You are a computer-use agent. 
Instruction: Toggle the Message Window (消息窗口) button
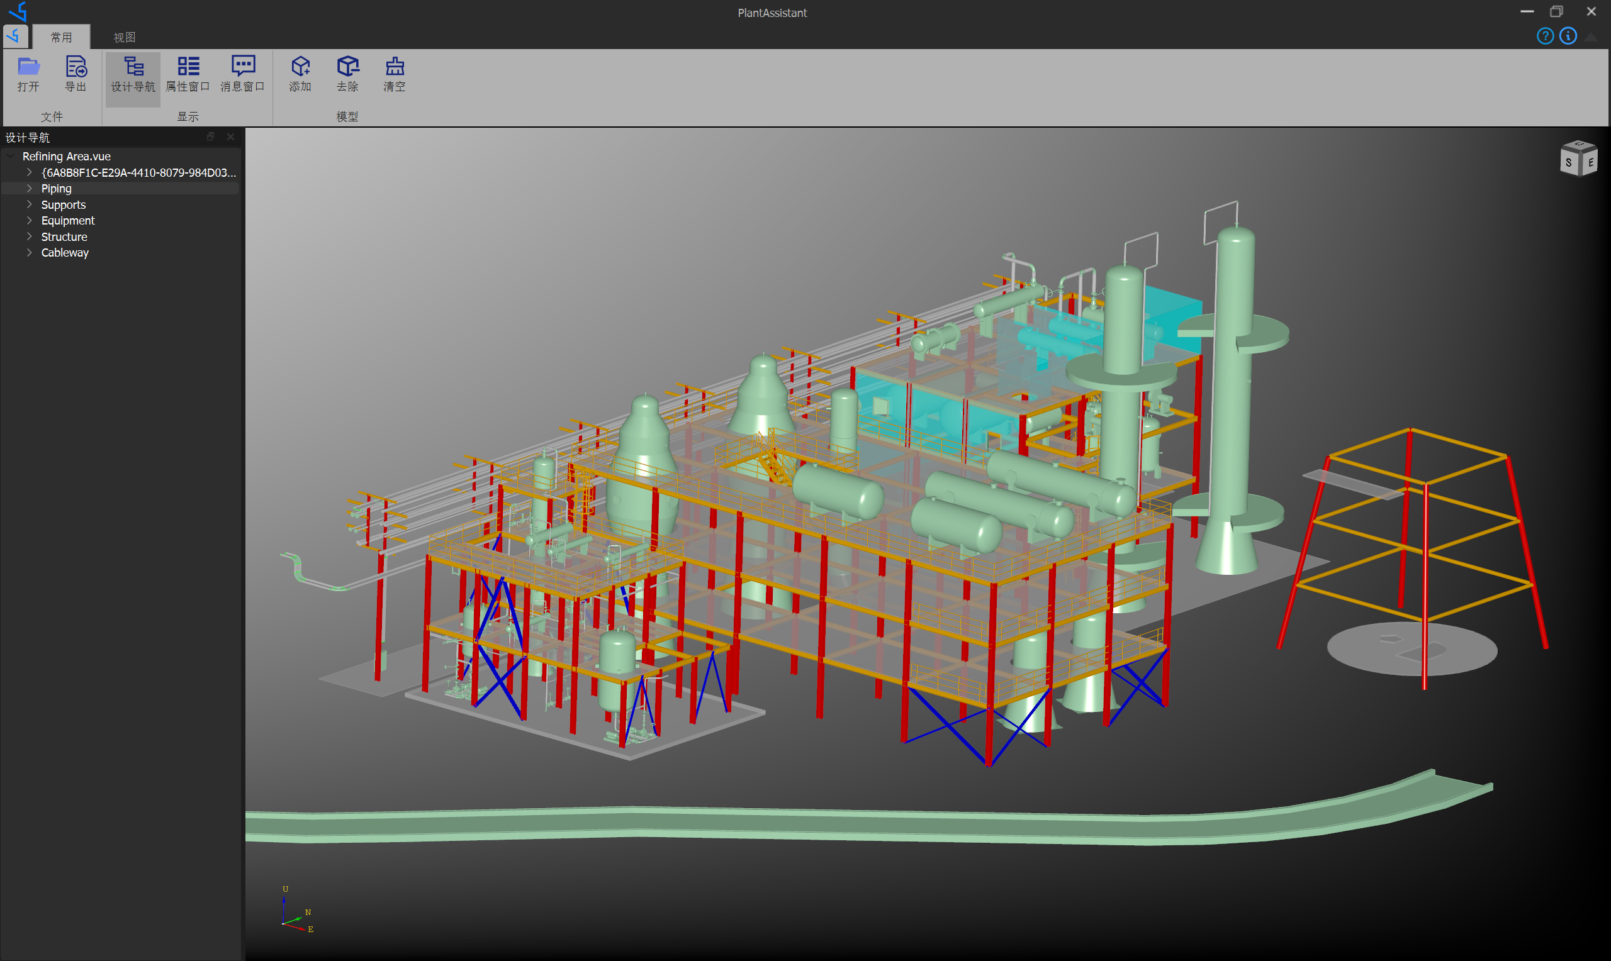243,67
